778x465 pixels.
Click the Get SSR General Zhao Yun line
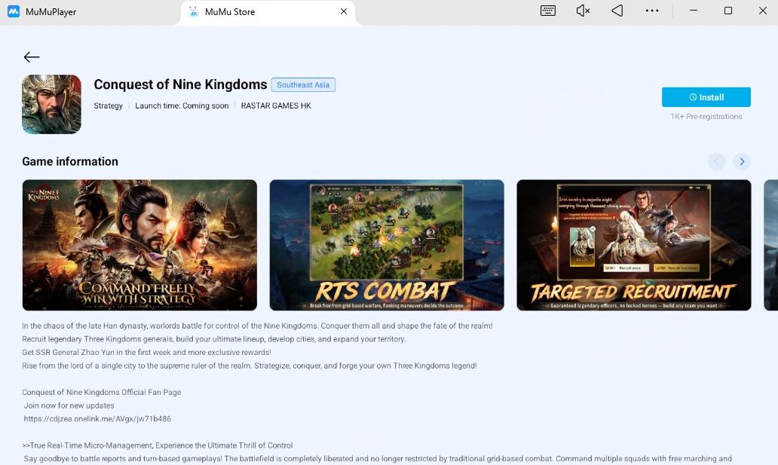(146, 353)
